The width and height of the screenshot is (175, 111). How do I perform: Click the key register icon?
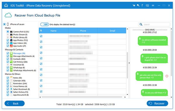point(138,5)
